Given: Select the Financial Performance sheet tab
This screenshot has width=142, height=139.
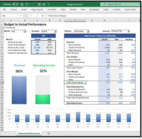Looking at the screenshot, I should click(29, 133).
